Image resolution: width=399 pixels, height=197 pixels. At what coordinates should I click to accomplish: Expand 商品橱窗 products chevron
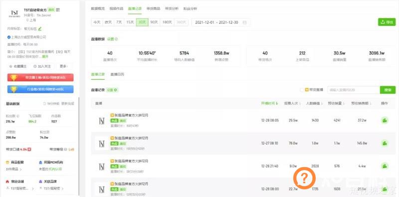pos(20,169)
